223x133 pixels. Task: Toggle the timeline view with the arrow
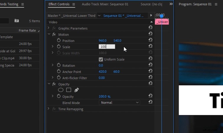tap(151, 15)
